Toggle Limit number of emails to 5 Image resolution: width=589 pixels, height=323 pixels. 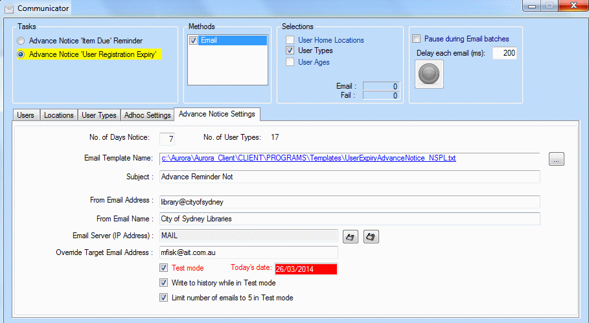[163, 298]
